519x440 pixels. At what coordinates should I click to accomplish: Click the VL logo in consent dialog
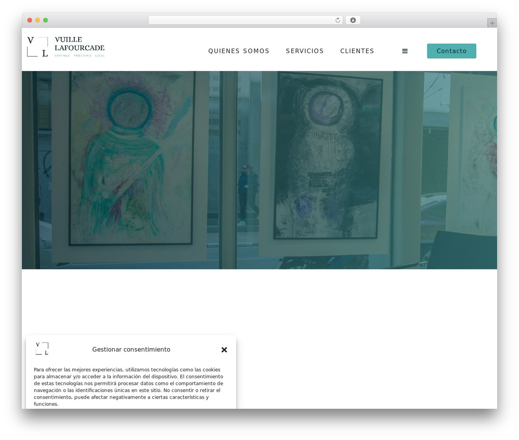click(42, 349)
